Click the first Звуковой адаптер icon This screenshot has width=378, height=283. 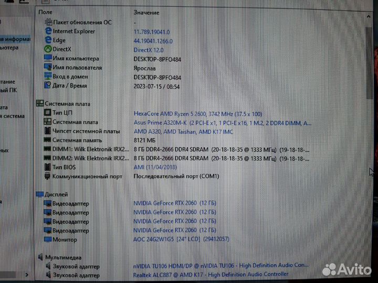(48, 266)
